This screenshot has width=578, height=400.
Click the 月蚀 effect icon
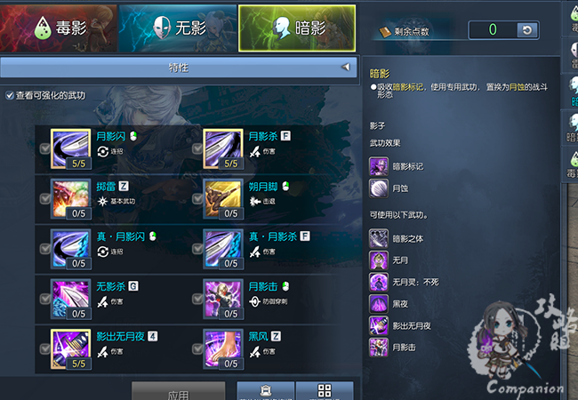tap(379, 188)
